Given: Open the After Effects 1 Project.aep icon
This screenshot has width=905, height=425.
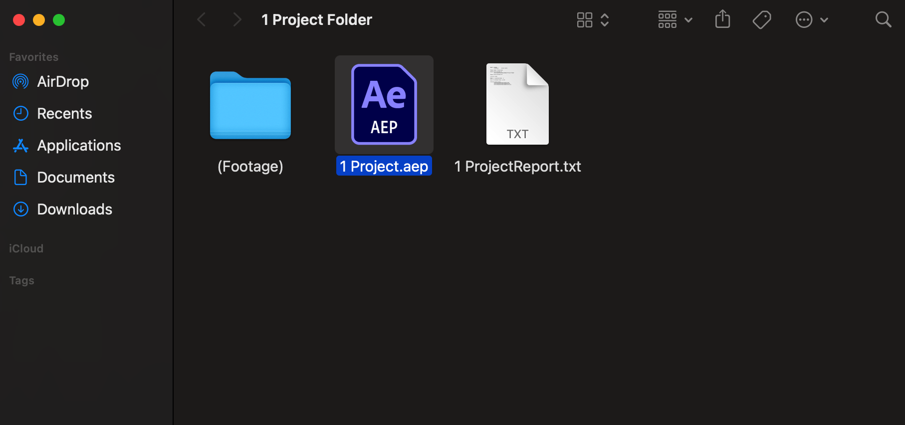Looking at the screenshot, I should pos(384,104).
